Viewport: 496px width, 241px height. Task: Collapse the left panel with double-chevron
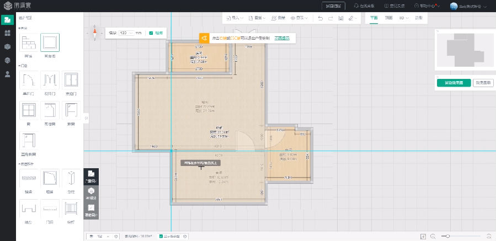(87, 118)
